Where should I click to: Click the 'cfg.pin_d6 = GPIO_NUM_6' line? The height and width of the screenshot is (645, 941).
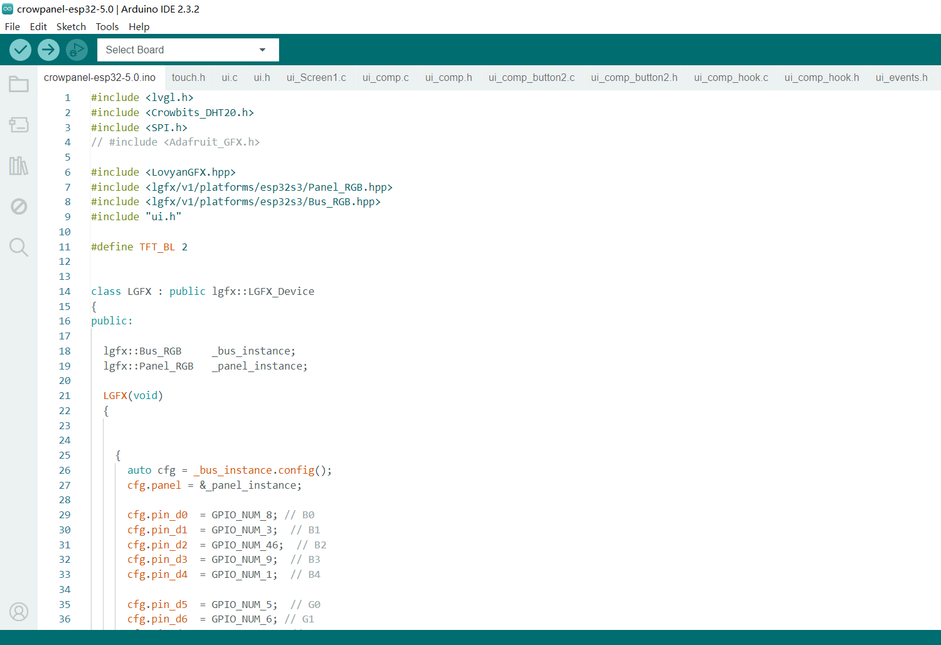221,619
